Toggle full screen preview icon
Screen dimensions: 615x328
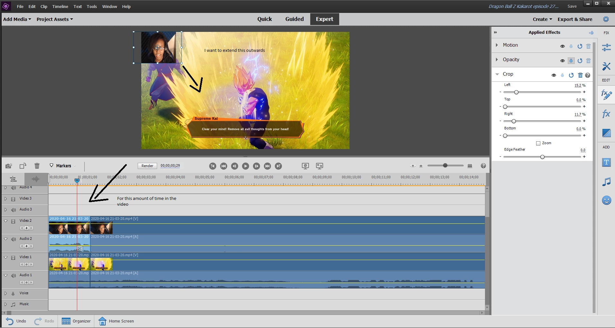click(320, 166)
